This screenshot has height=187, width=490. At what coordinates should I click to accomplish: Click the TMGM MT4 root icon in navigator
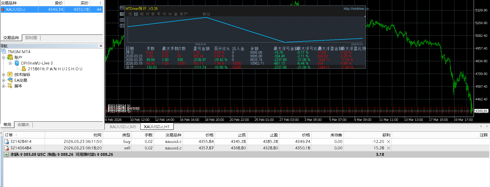pyautogui.click(x=4, y=52)
